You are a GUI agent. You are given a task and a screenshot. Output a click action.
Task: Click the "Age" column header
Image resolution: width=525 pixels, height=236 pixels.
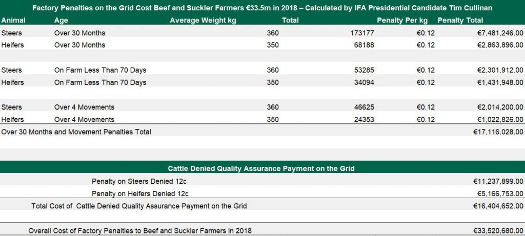60,20
